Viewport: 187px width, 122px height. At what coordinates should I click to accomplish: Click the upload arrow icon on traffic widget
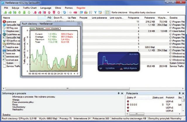[x=121, y=69]
